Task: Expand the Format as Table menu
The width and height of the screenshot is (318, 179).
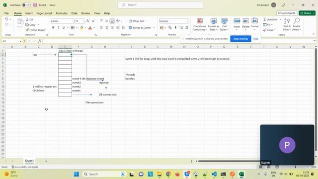Action: [x=214, y=24]
